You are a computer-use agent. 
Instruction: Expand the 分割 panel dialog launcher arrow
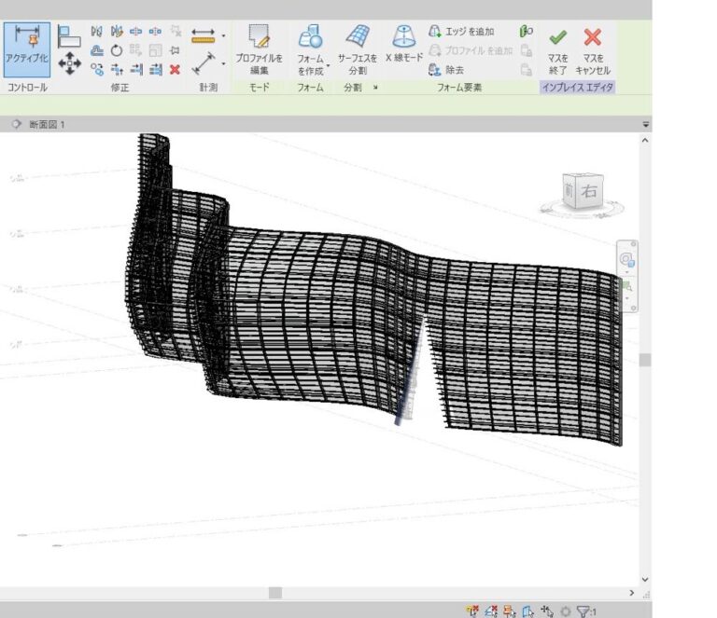click(375, 88)
